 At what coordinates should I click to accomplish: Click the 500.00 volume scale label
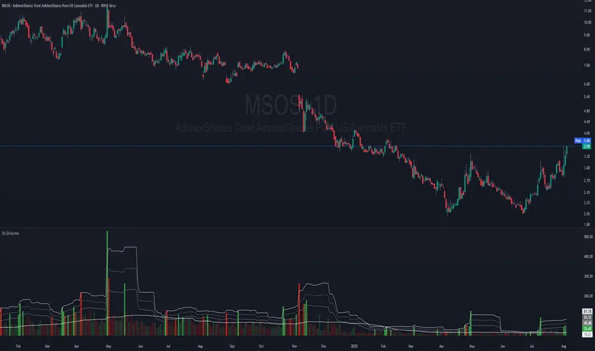tap(588, 237)
